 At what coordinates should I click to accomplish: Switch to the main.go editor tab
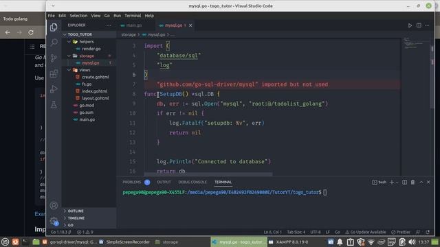coord(134,25)
